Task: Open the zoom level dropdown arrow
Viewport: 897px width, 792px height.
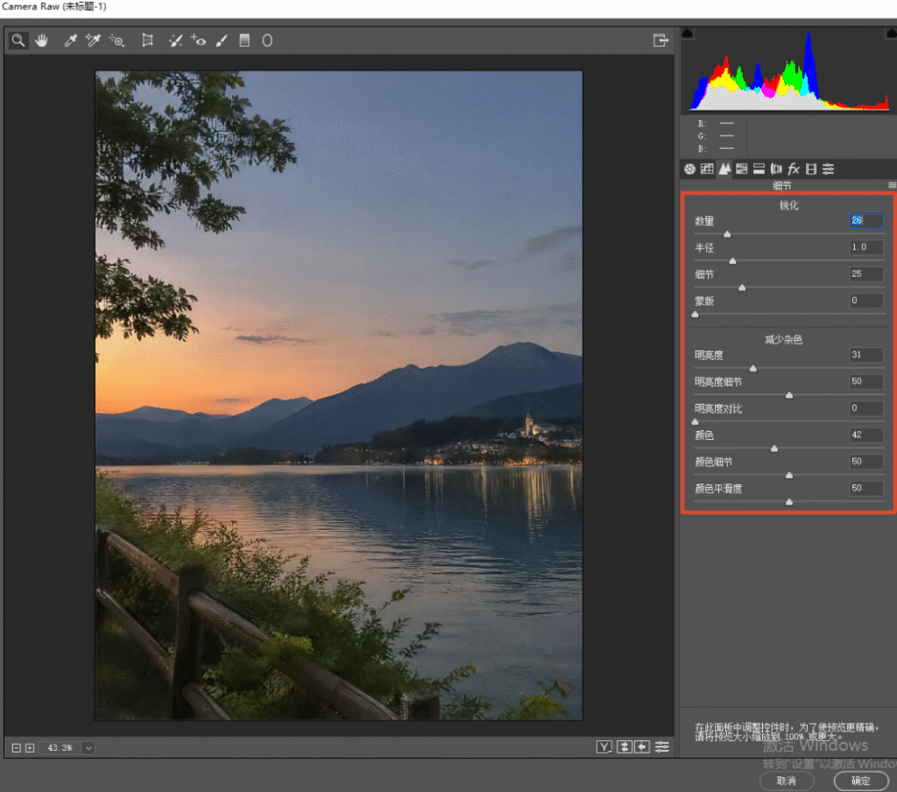Action: tap(88, 748)
